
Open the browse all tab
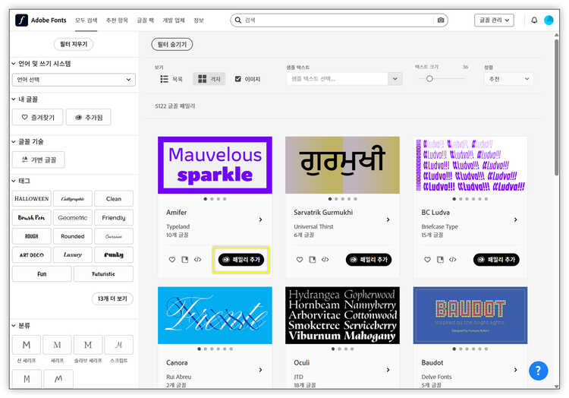[x=86, y=20]
